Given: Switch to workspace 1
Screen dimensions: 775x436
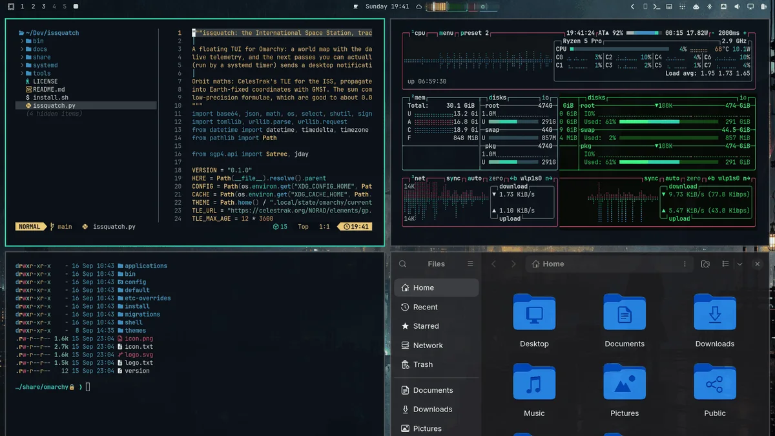Looking at the screenshot, I should pos(23,6).
